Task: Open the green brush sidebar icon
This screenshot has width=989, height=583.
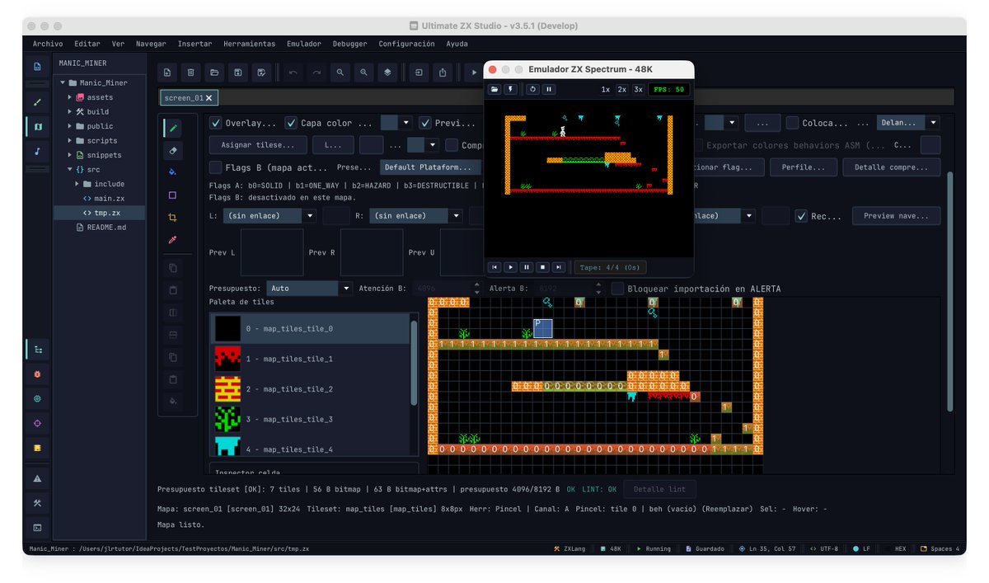Action: pyautogui.click(x=37, y=103)
